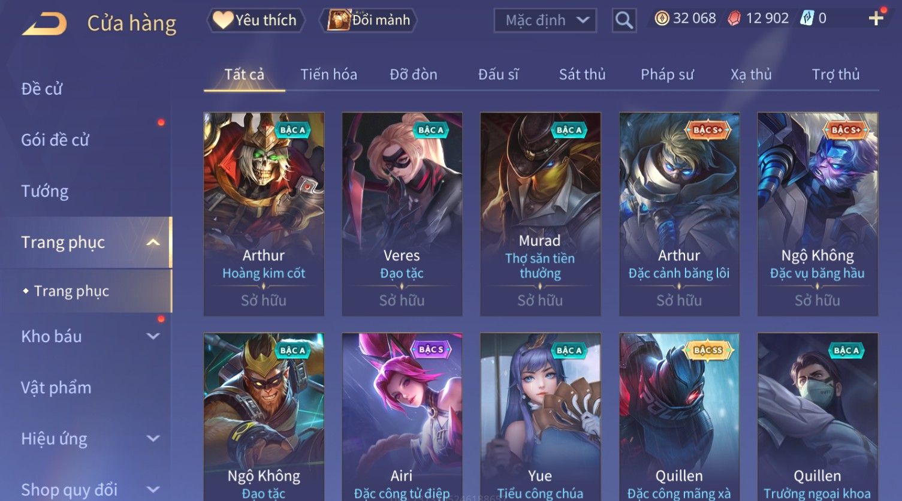
Task: Click the red ruby currency icon
Action: 734,19
